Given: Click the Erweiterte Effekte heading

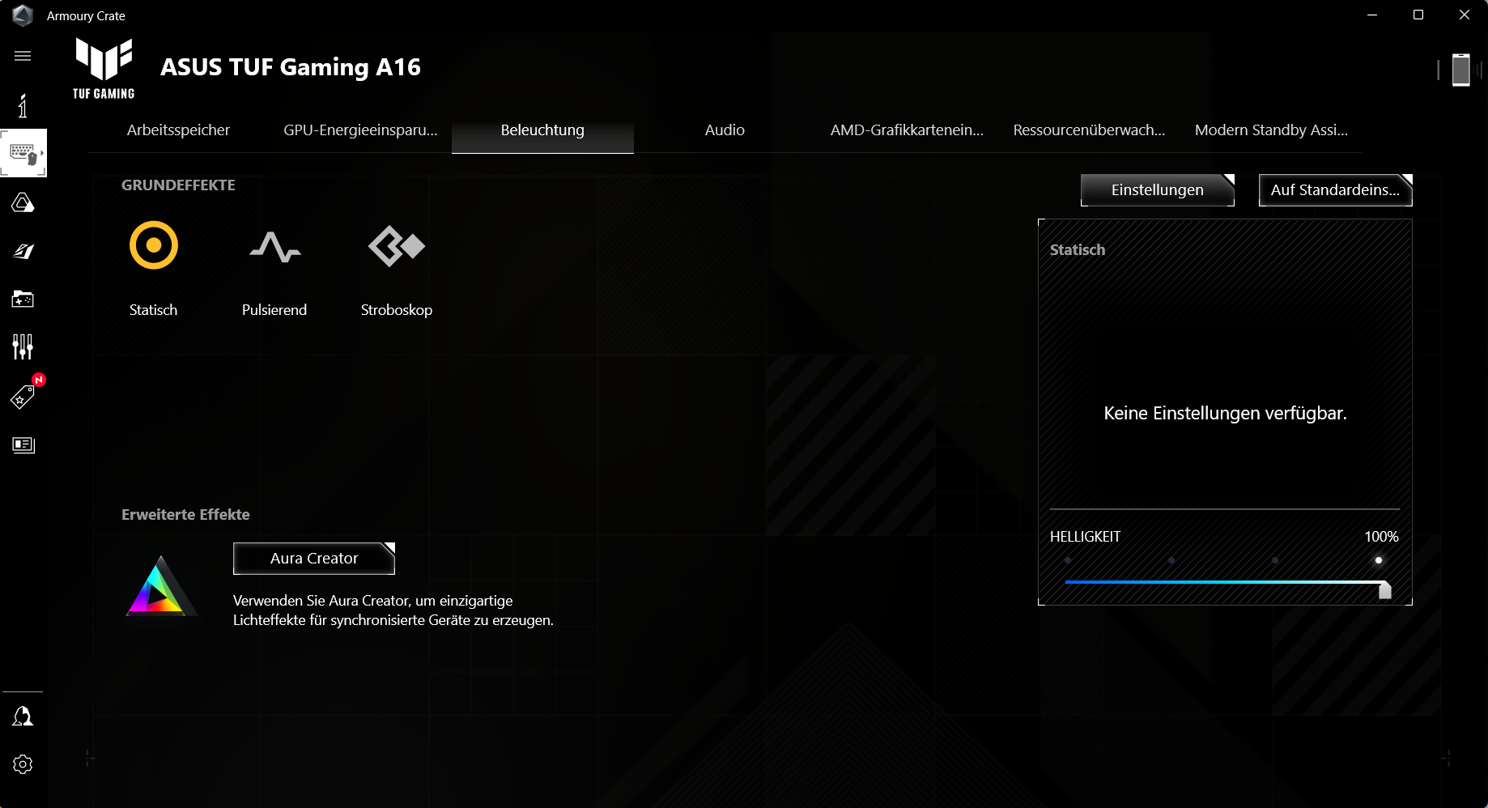Looking at the screenshot, I should coord(185,515).
